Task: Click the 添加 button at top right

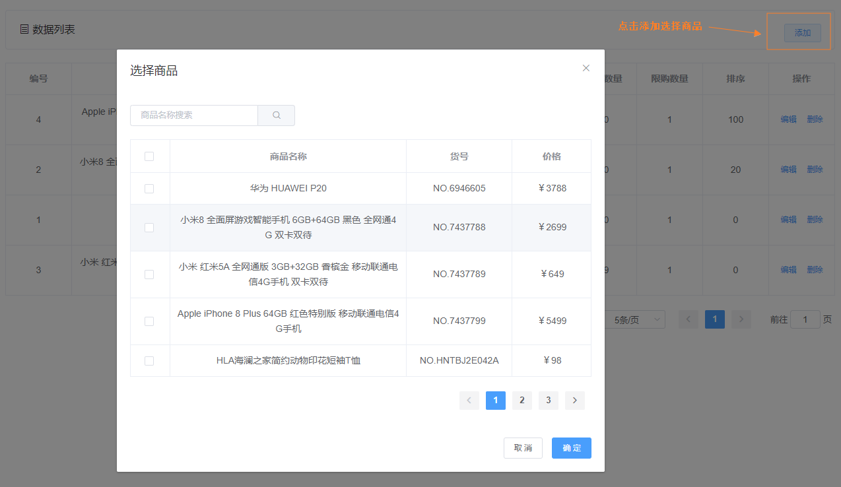Action: click(x=801, y=32)
